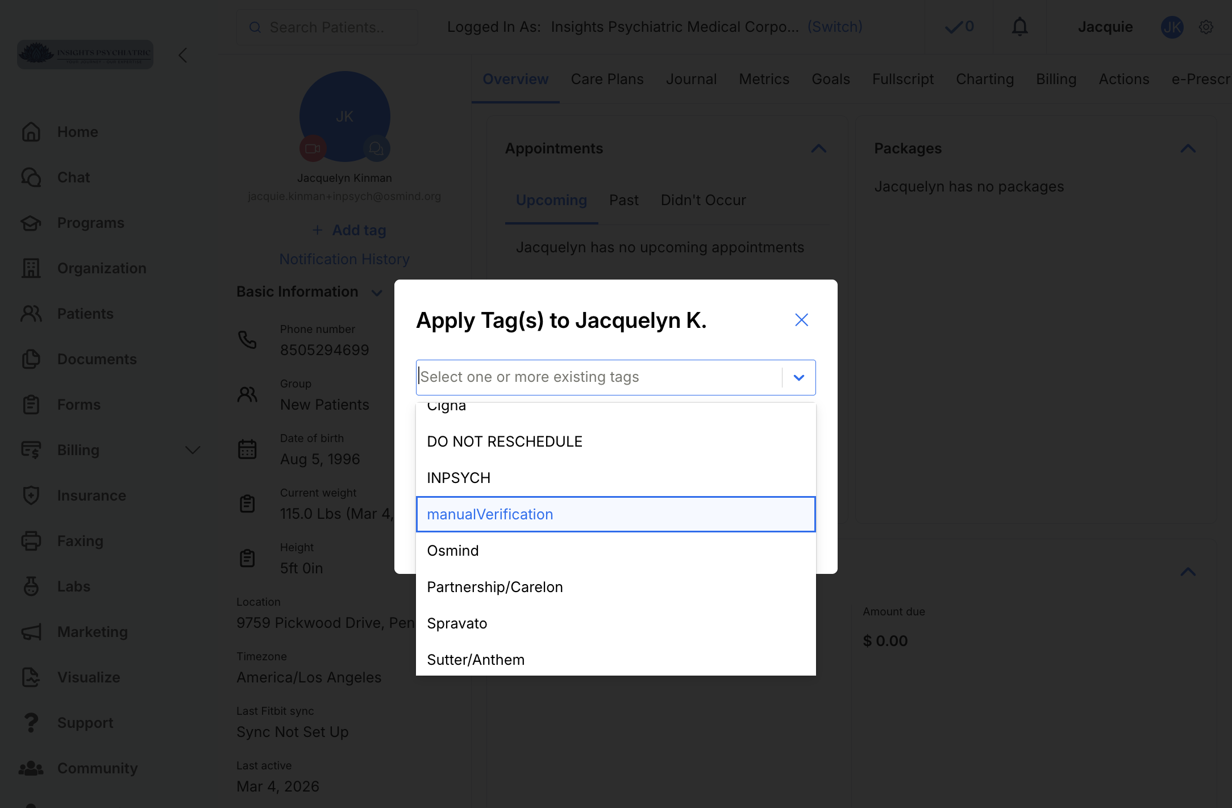1232x808 pixels.
Task: Open Community people icon
Action: pos(31,768)
